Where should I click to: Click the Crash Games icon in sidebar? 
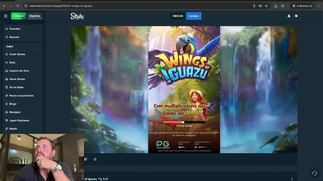pos(7,54)
